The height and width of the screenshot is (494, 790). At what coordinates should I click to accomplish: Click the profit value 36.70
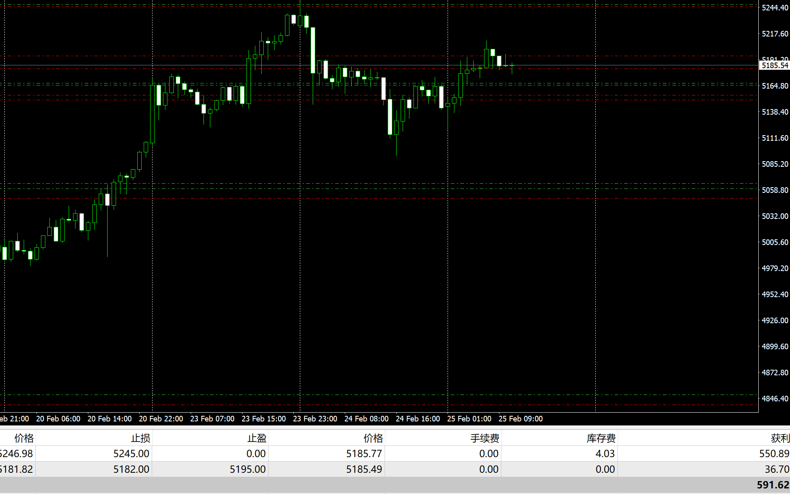point(777,469)
